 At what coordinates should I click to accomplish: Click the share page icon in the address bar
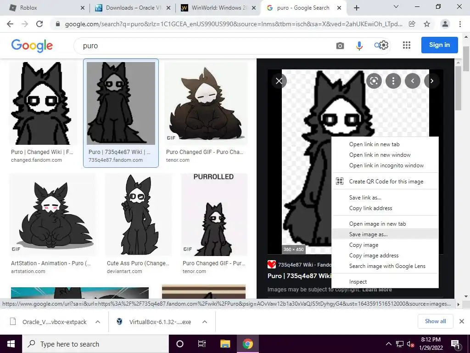[412, 24]
